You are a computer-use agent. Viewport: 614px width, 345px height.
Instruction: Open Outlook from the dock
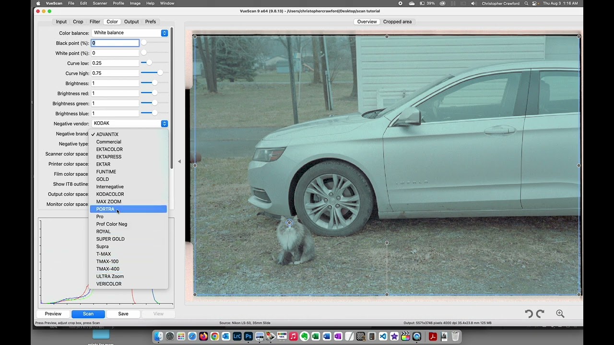[x=226, y=336]
